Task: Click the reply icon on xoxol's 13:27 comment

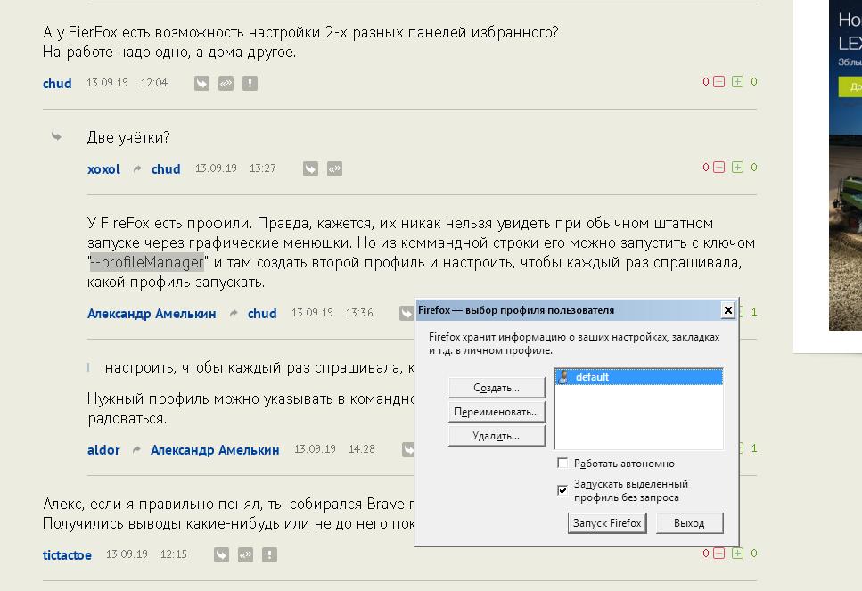Action: pos(310,168)
